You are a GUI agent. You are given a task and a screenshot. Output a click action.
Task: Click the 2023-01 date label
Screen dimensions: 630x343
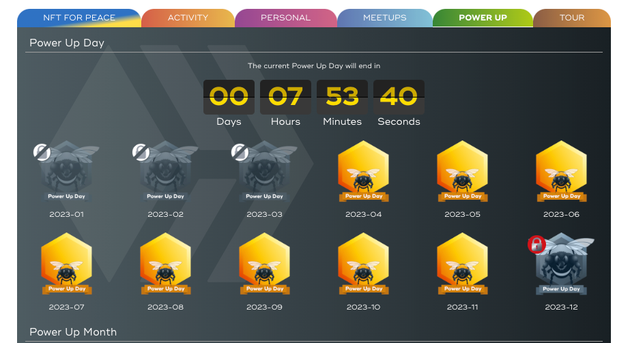pos(67,215)
